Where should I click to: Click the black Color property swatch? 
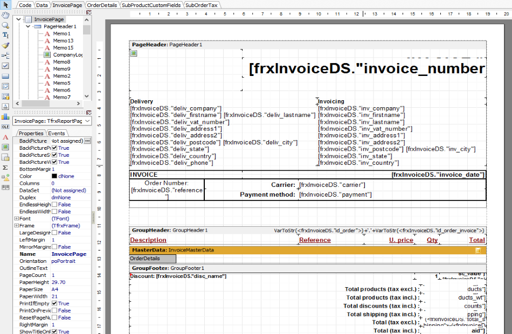point(54,176)
